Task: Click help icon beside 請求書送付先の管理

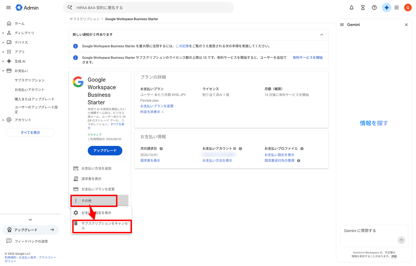Action: [299, 161]
